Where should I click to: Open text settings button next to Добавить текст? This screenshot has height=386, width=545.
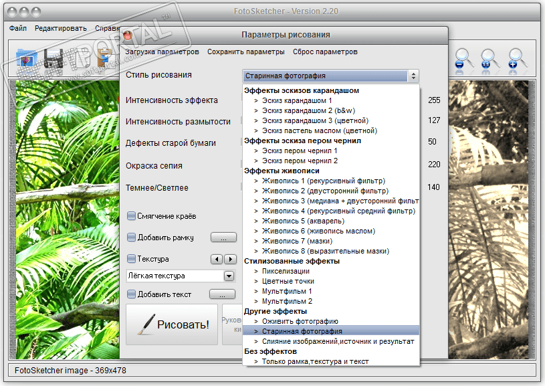point(223,294)
